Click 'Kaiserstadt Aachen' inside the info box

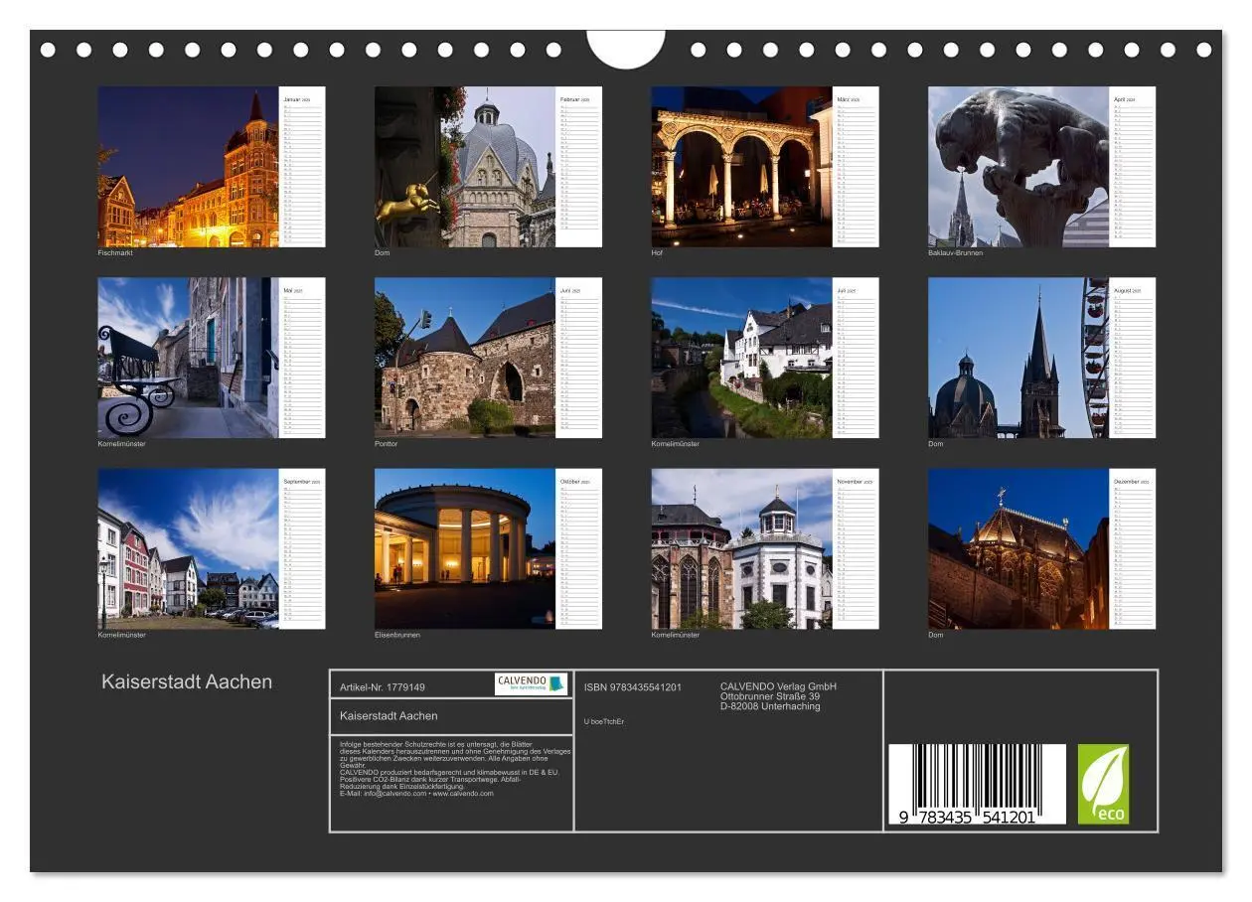(x=389, y=715)
